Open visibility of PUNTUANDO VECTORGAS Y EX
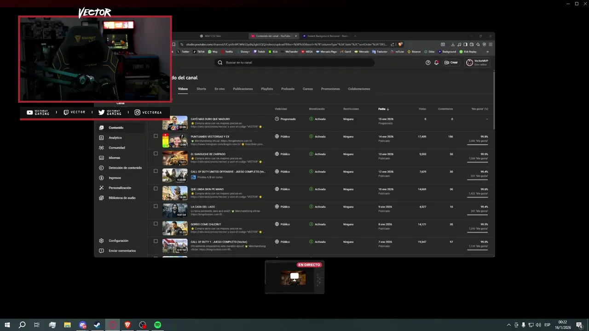This screenshot has height=331, width=589. click(283, 137)
